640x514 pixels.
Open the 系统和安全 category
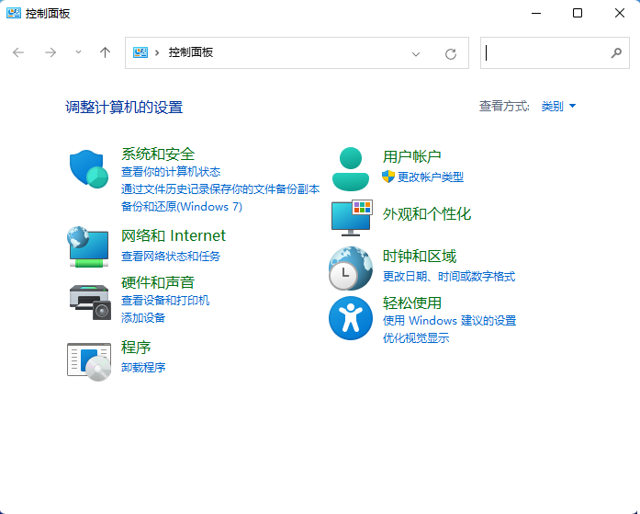tap(158, 154)
